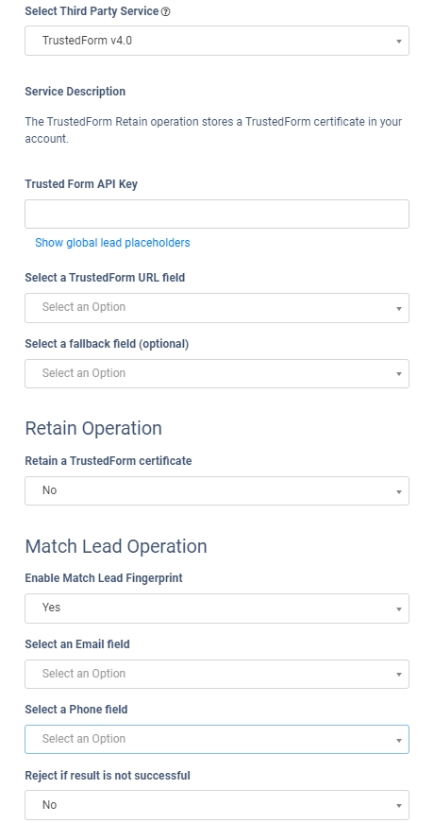Screen dimensions: 434x823
Task: Focus the Trusted Form API Key input
Action: tap(216, 214)
